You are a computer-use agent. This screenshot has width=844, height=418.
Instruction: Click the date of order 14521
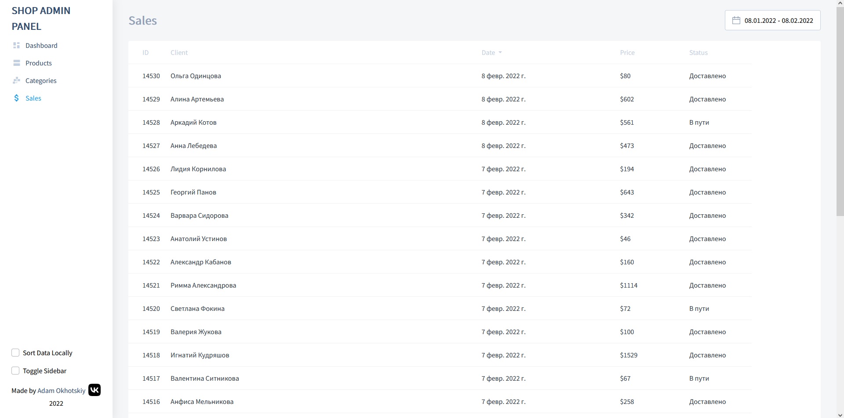tap(503, 285)
